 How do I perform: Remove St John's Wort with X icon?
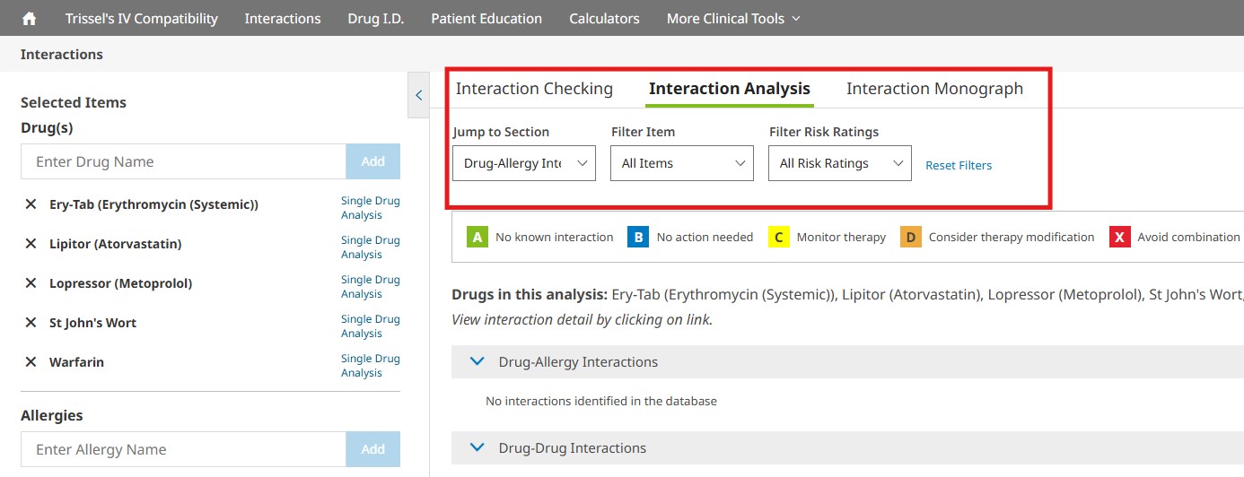tap(31, 323)
